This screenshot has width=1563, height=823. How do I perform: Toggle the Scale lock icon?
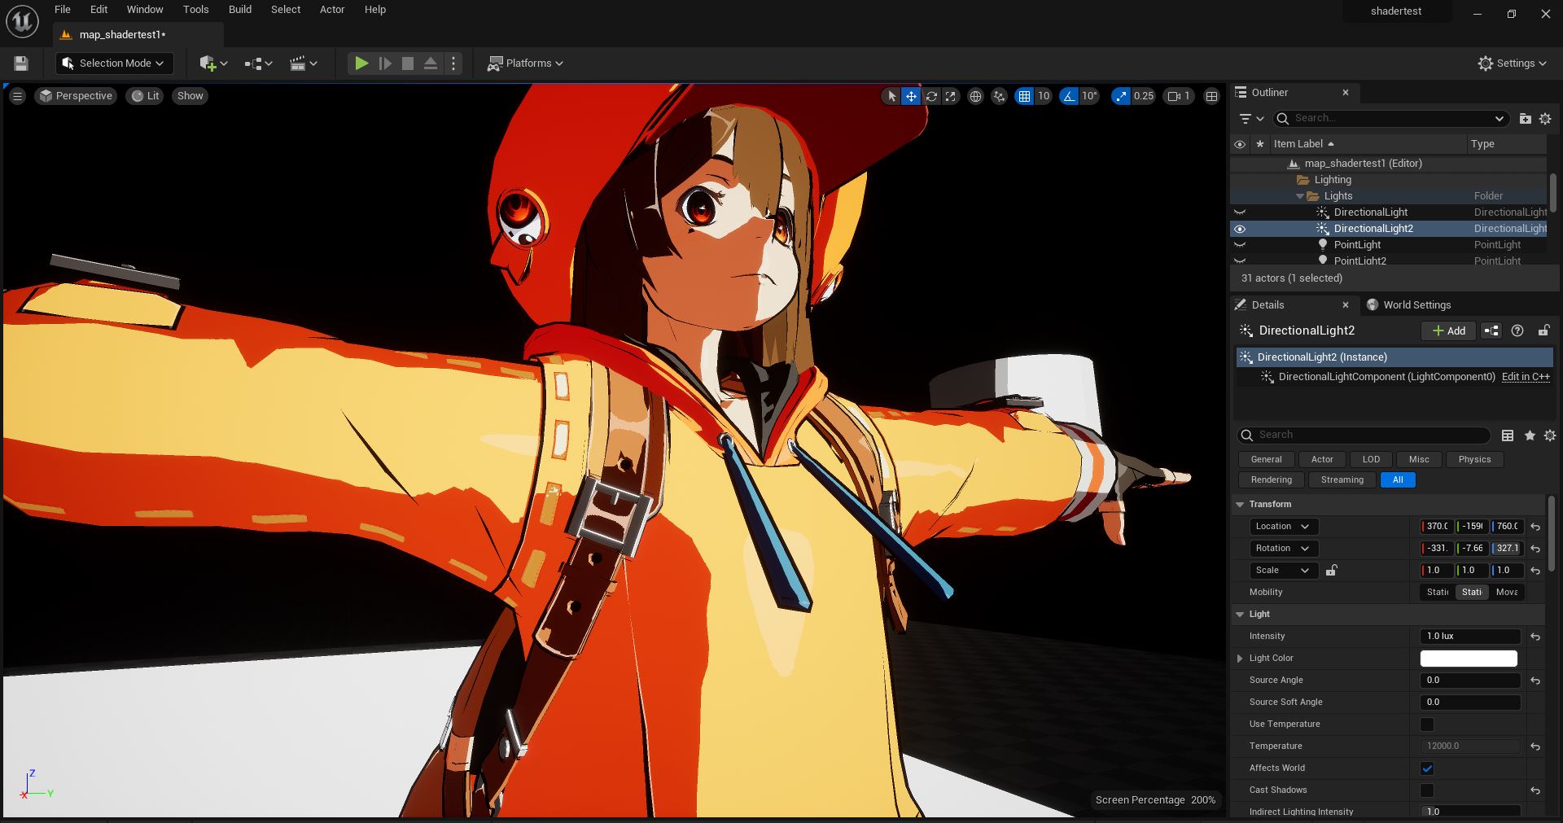[1331, 571]
